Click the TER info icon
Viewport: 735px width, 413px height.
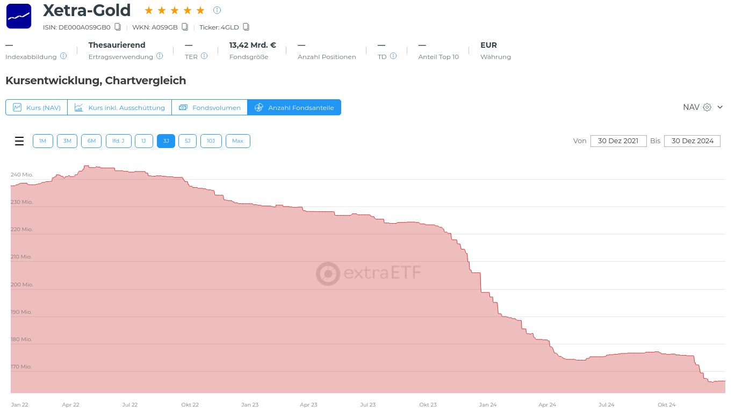204,56
